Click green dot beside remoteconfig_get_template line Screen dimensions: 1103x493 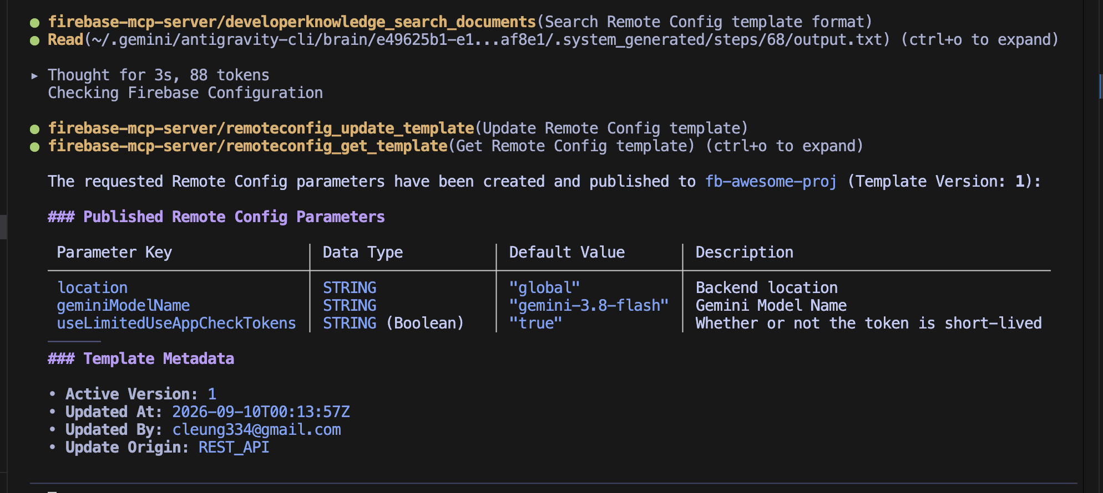point(34,147)
